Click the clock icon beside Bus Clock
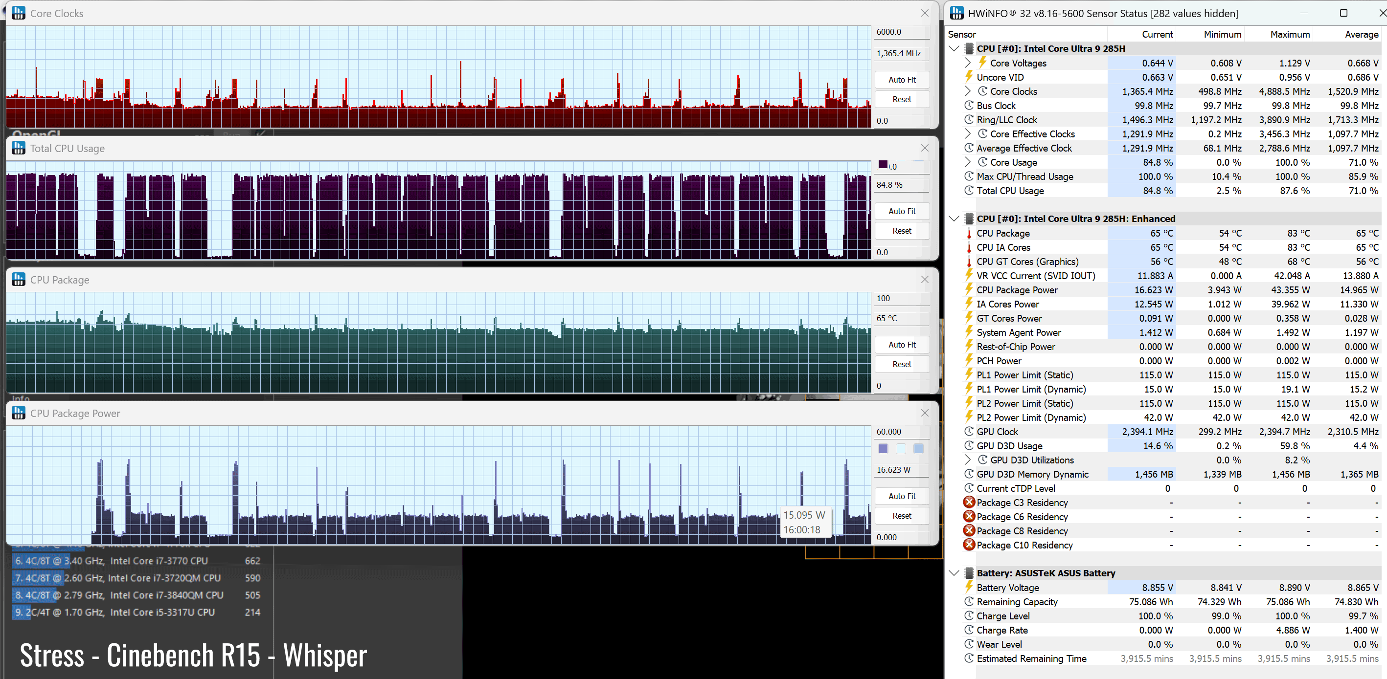 (x=969, y=106)
